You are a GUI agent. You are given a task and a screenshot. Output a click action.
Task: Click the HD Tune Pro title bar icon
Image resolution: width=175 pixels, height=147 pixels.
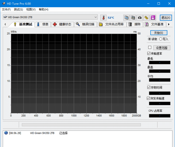(x=4, y=4)
